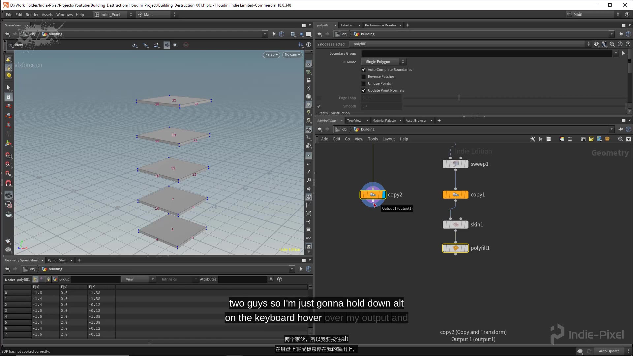
Task: Select the sweep1 node
Action: [456, 164]
